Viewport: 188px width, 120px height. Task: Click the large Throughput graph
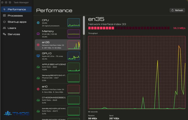[x=137, y=72]
